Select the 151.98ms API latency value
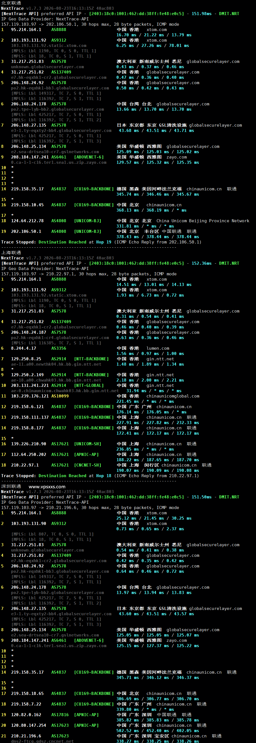The image size is (256, 743). click(201, 13)
